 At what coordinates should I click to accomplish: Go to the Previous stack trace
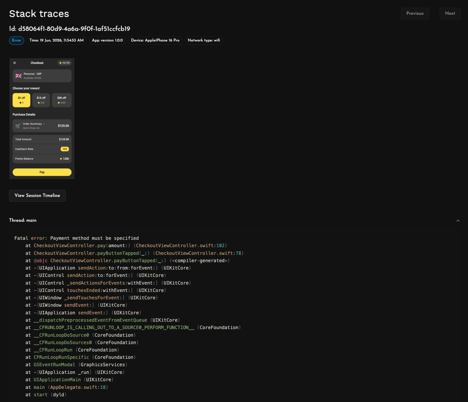[x=415, y=13]
